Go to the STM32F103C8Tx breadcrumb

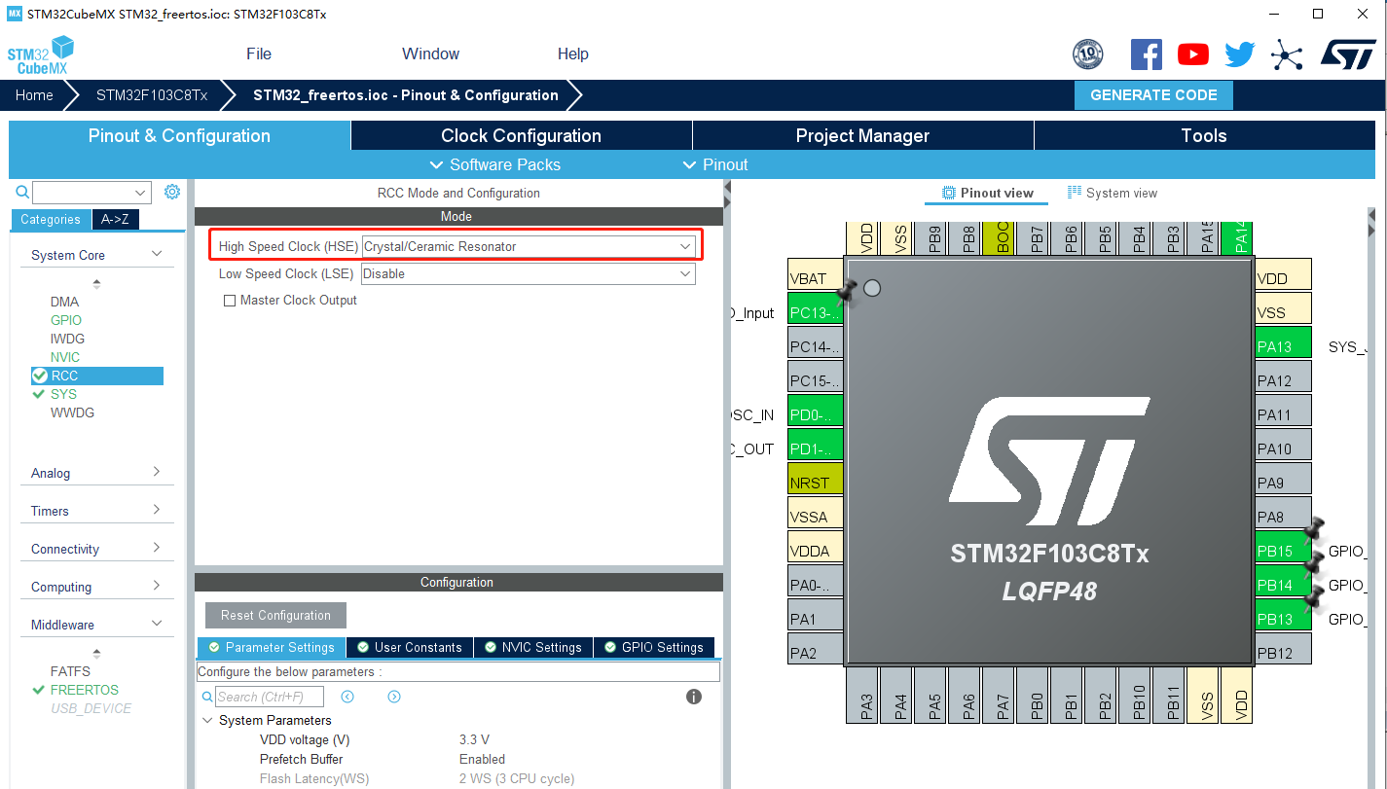coord(152,95)
